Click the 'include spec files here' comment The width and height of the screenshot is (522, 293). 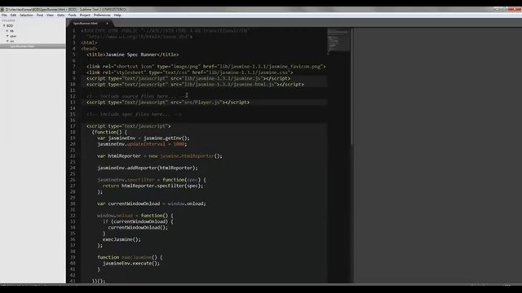click(x=134, y=114)
